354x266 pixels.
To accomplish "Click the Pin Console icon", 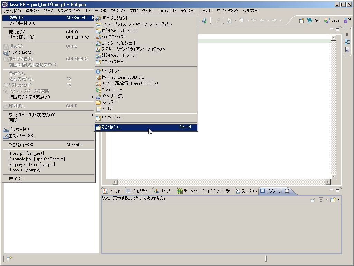I will (313, 200).
